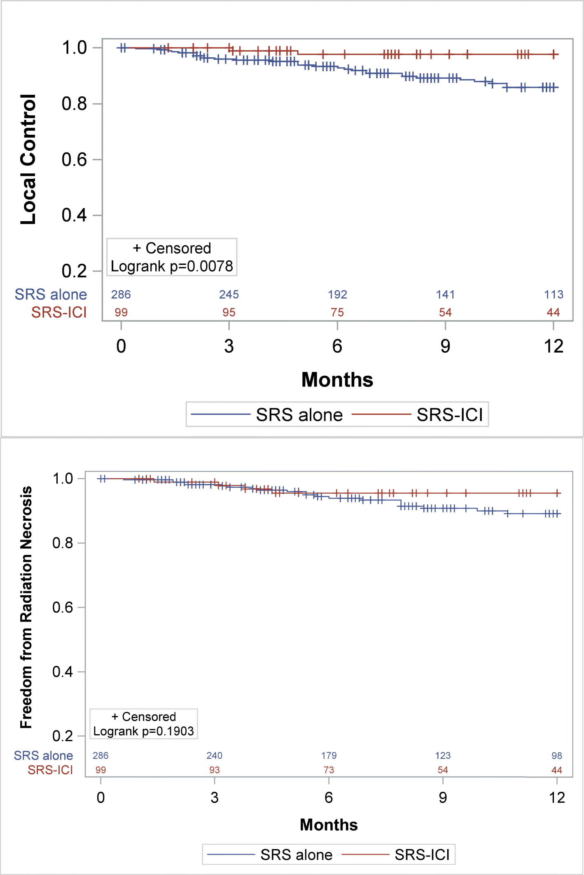Click the 'SRS alone' at-risk row label, top chart
This screenshot has height=875, width=584.
[x=51, y=295]
